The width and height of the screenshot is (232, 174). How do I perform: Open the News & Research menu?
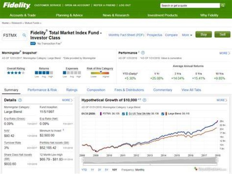[116, 15]
